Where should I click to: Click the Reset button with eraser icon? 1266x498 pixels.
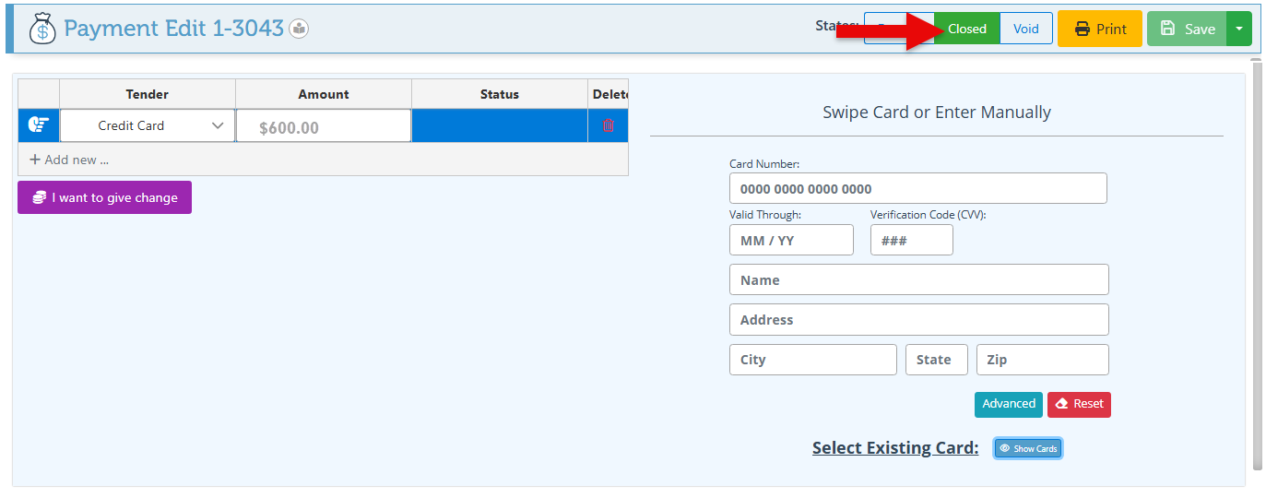tap(1079, 404)
